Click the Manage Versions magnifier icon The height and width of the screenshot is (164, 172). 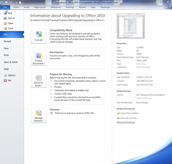38,113
